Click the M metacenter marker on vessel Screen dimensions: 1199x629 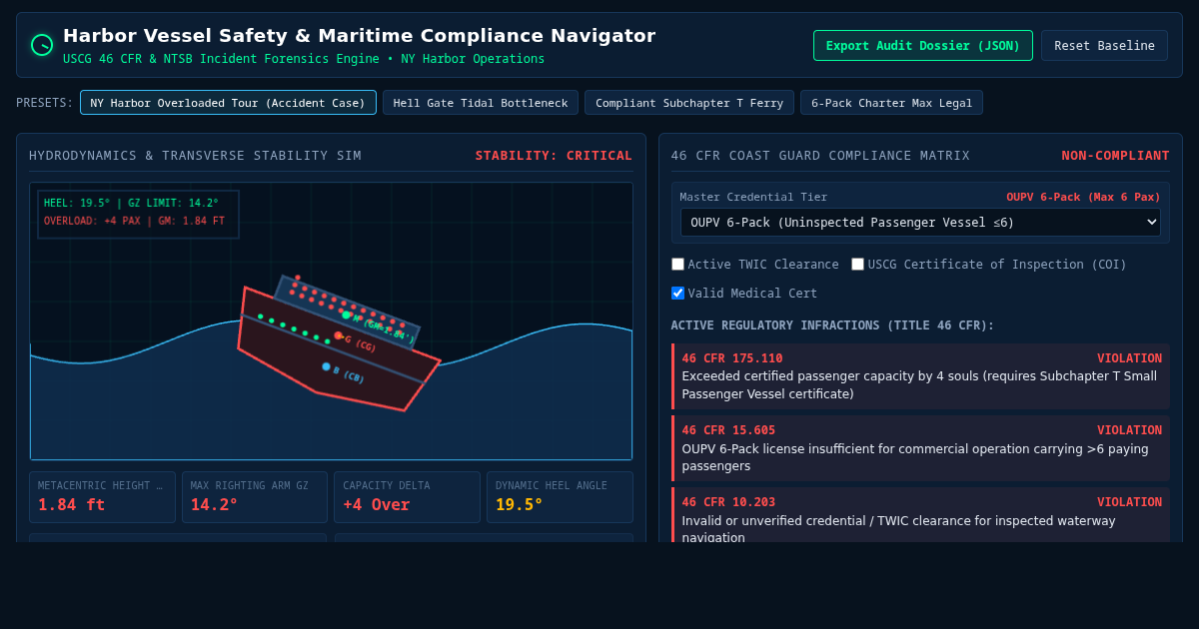coord(347,315)
